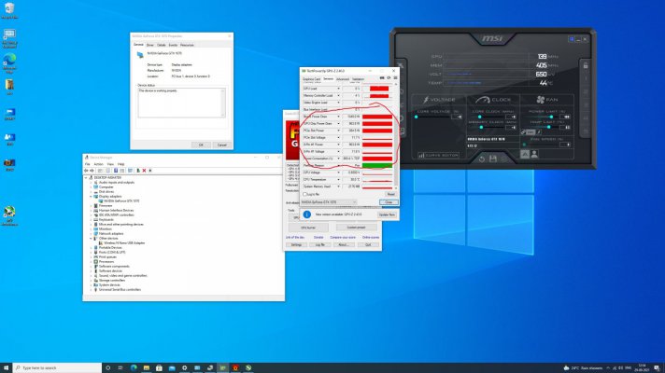Viewport: 665px width, 373px height.
Task: Click OK in GTX 1070 properties dialog
Action: click(x=201, y=145)
